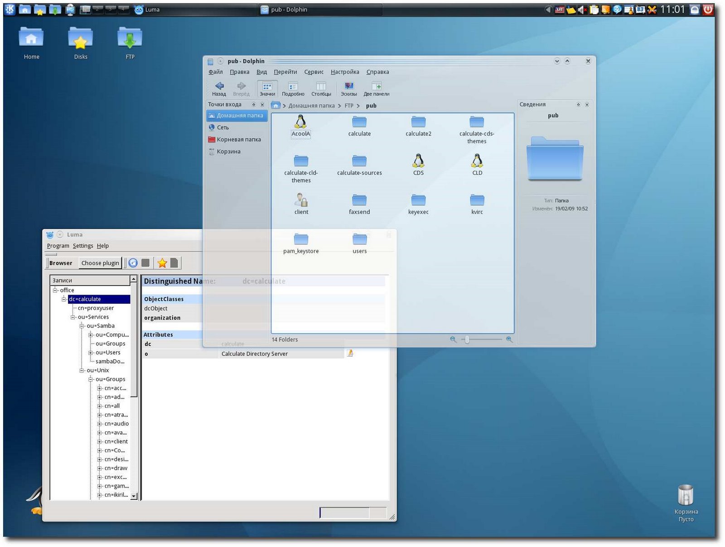
Task: Click the edit icon beside Calculate Directory Server
Action: click(x=350, y=353)
